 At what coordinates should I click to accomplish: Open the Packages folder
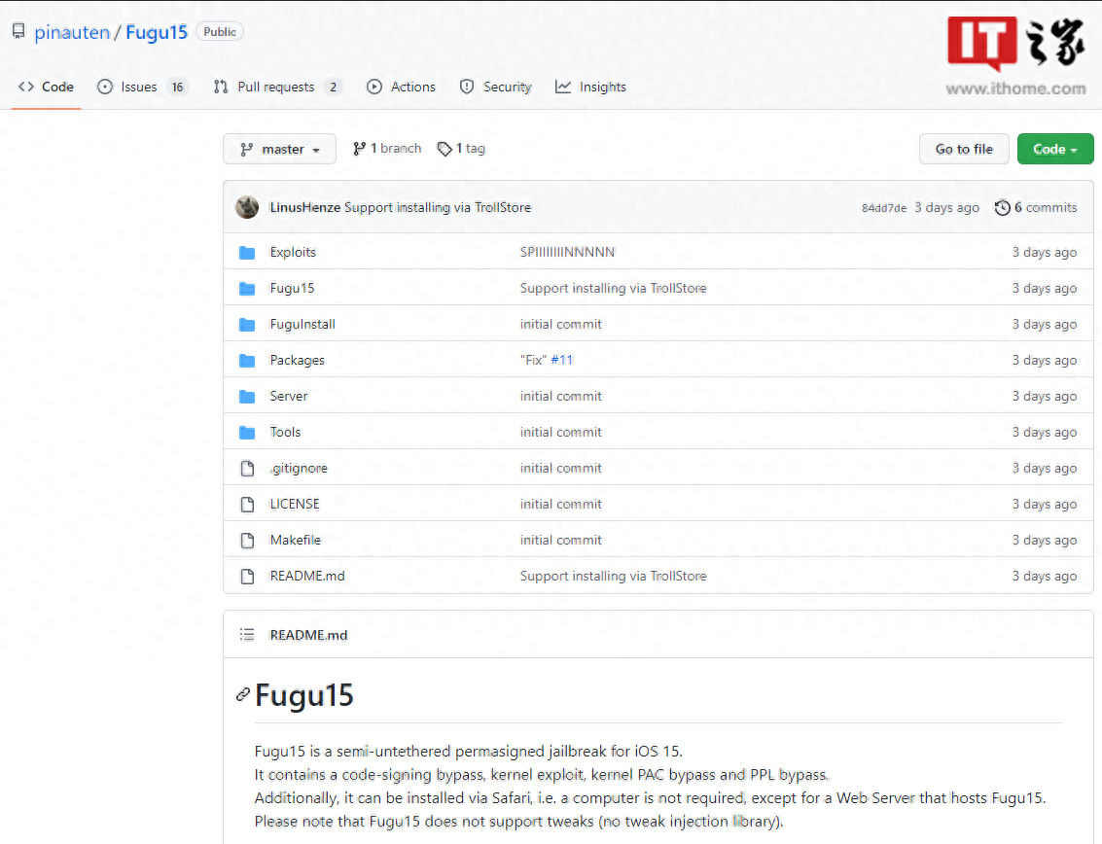coord(297,360)
